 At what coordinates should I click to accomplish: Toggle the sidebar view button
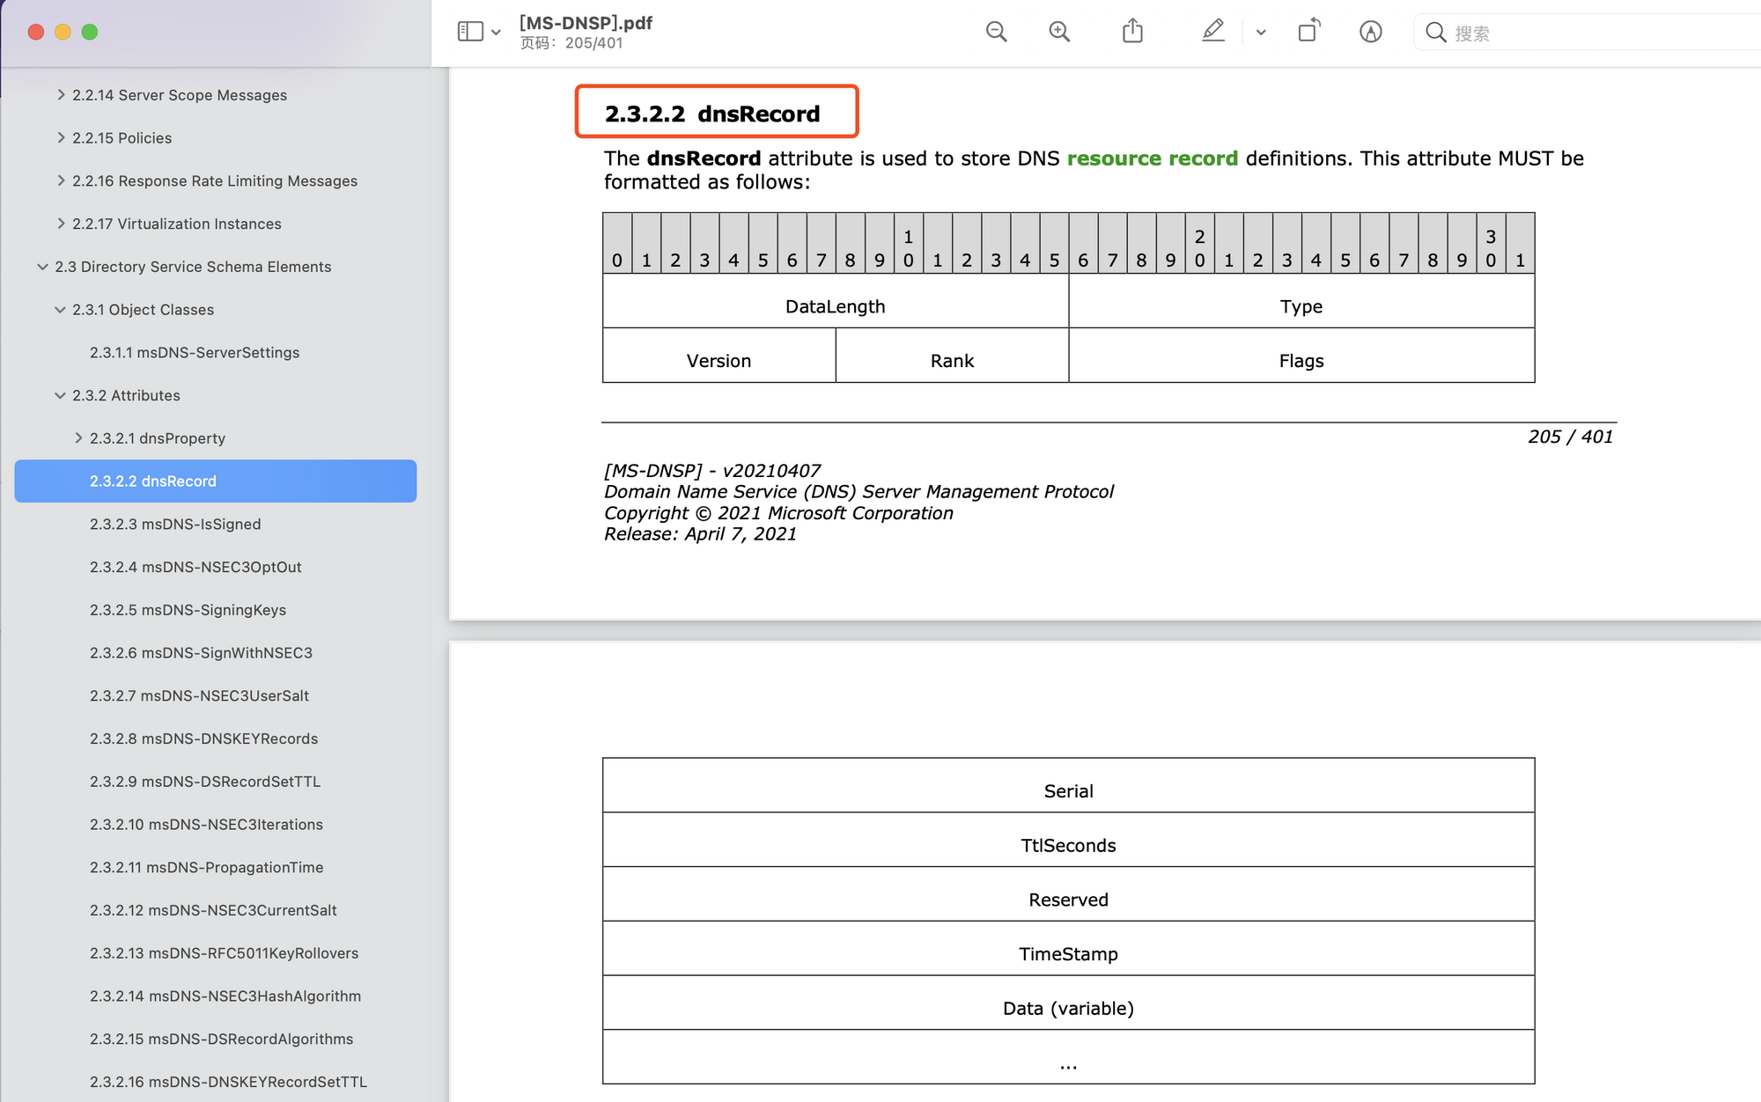point(470,32)
